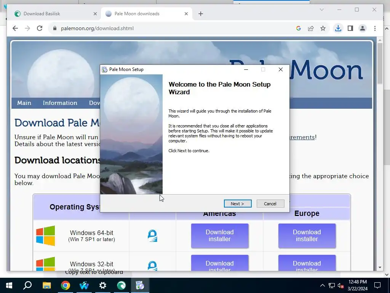View site security lock info
The width and height of the screenshot is (390, 293).
click(55, 28)
